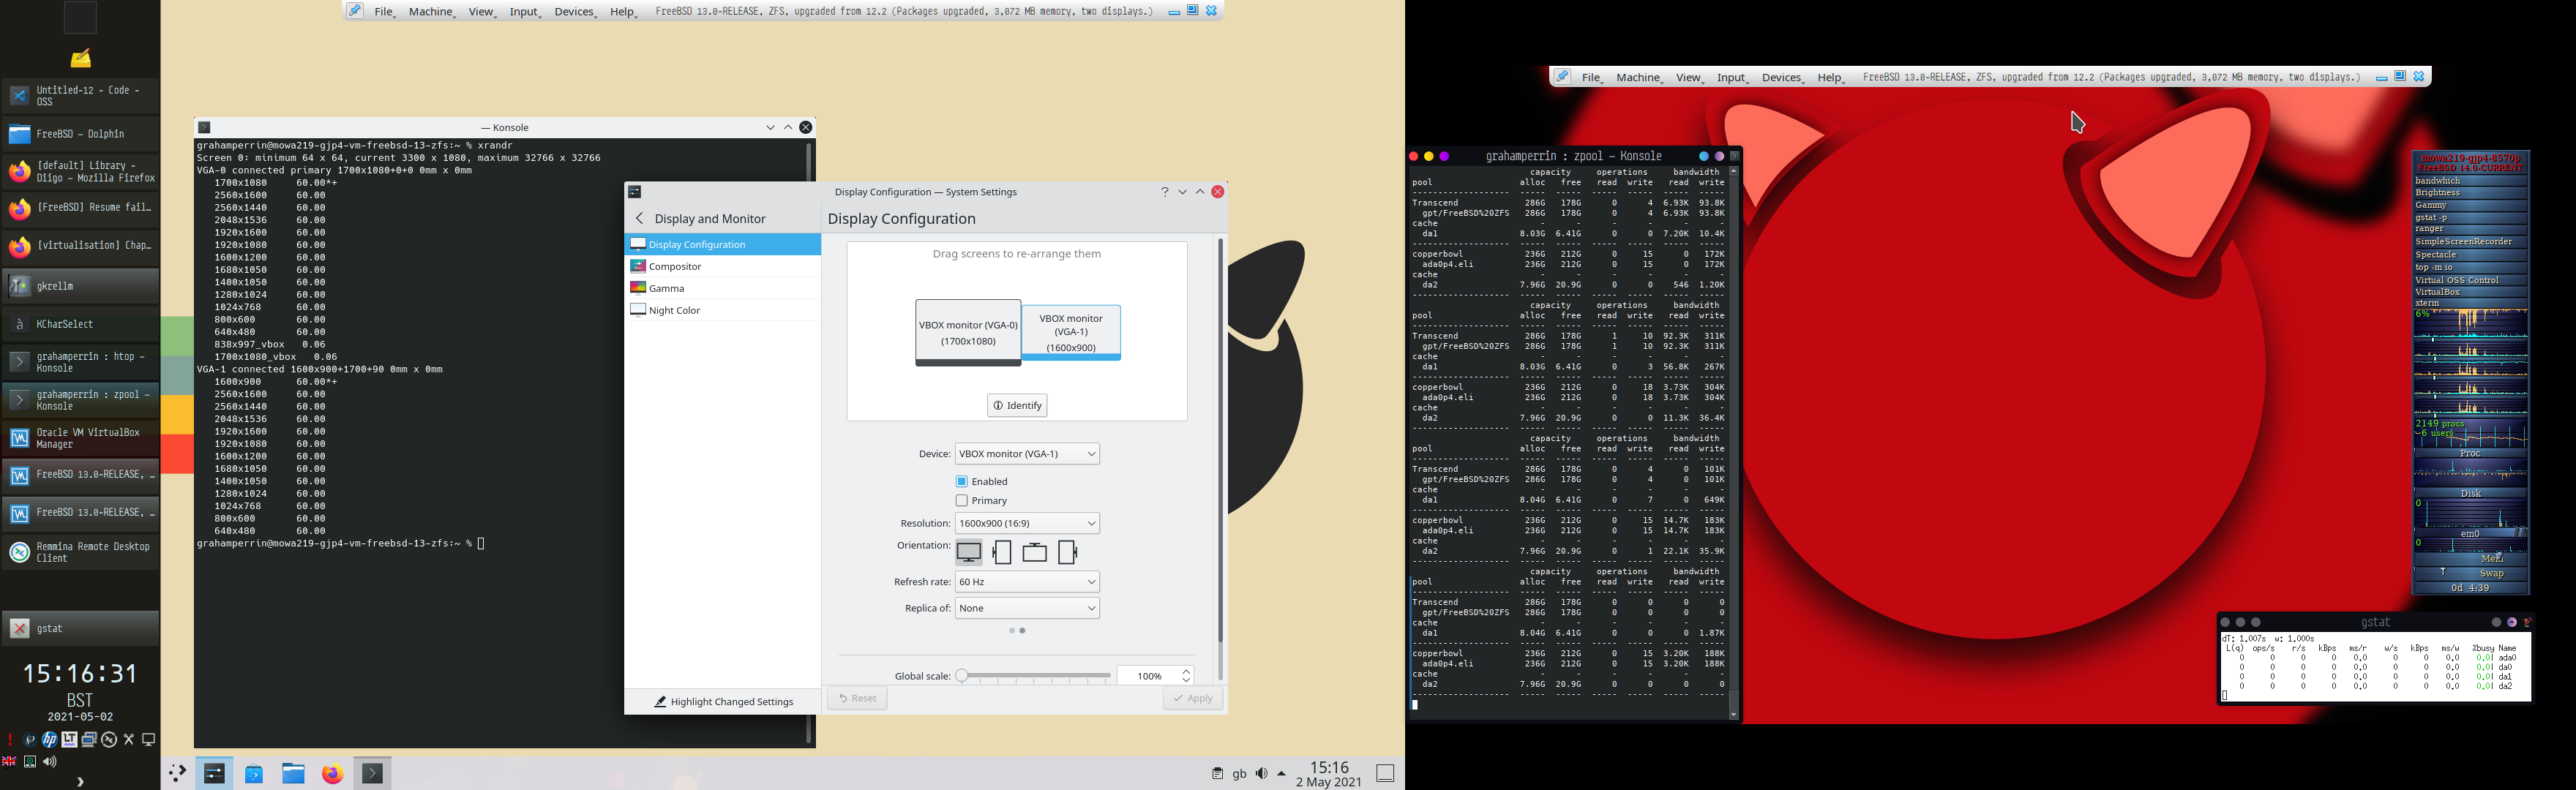Click the Identify button
Viewport: 2576px width, 790px height.
[1017, 405]
